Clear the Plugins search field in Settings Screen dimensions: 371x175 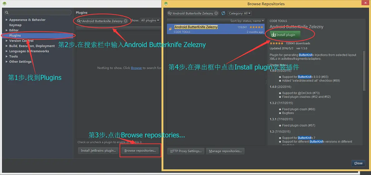pos(125,21)
